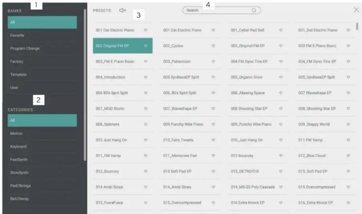362x214 pixels.
Task: Heart the 013_DETROITrill preset
Action: tap(281, 171)
